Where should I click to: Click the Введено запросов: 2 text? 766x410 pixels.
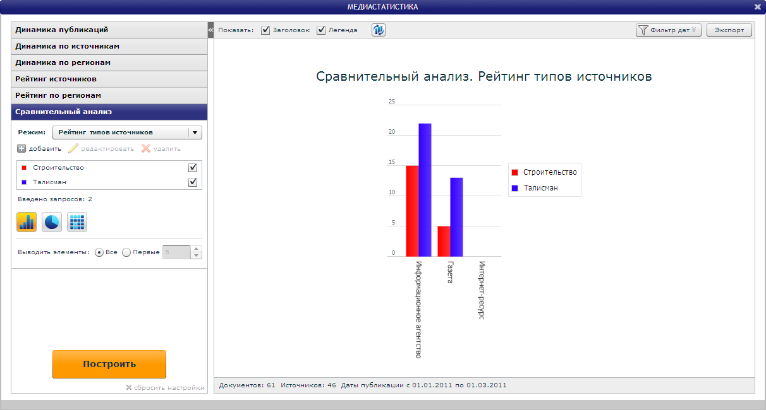pos(55,199)
